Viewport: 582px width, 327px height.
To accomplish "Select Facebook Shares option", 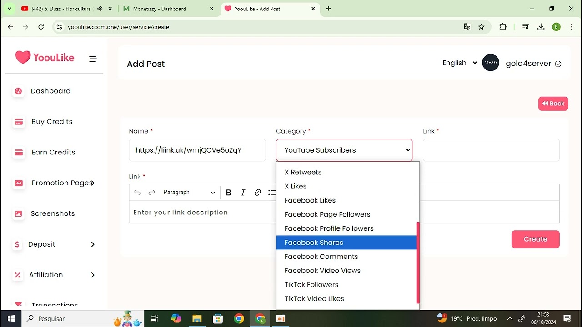I will coord(346,243).
